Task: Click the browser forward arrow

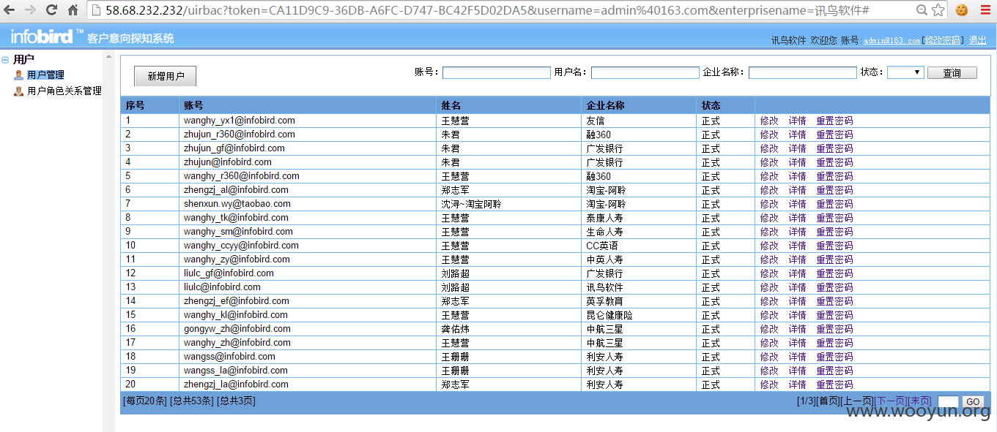Action: (30, 10)
